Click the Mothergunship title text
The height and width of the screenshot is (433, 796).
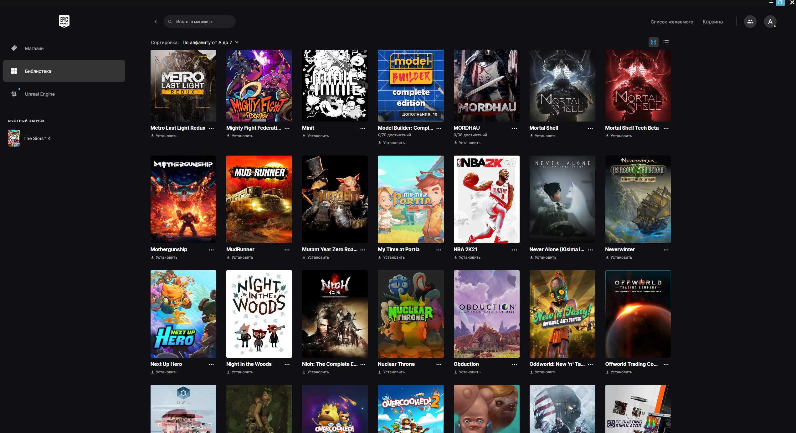(x=169, y=249)
